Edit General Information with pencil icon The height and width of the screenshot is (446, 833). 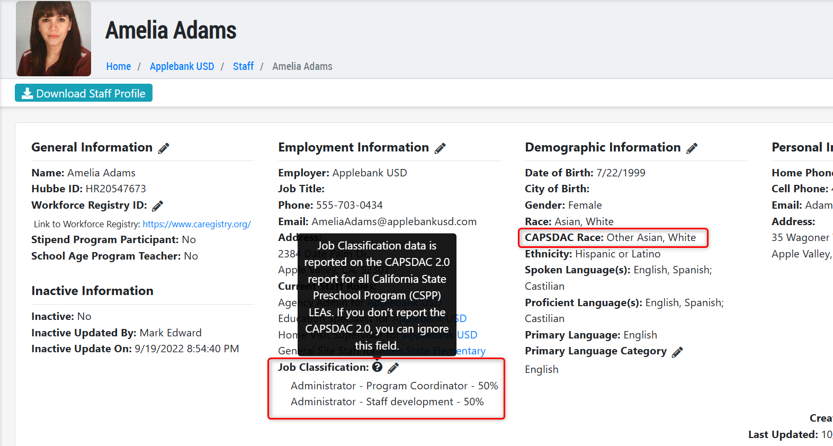click(164, 148)
